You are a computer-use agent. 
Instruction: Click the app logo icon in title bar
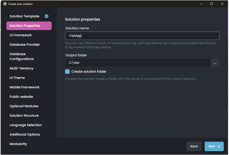click(5, 4)
